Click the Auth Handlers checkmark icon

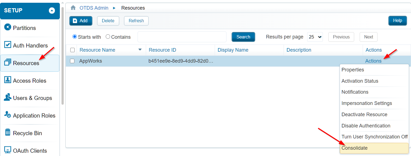pos(8,45)
